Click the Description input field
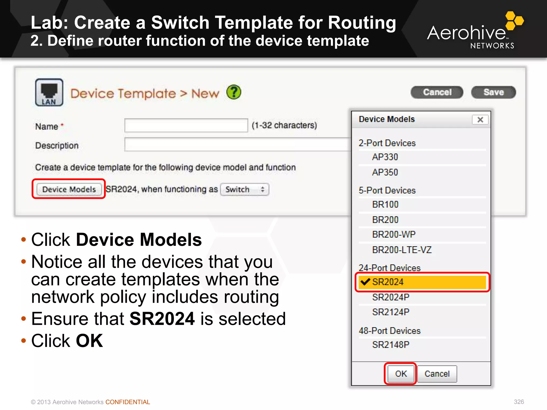The image size is (547, 410). [238, 145]
